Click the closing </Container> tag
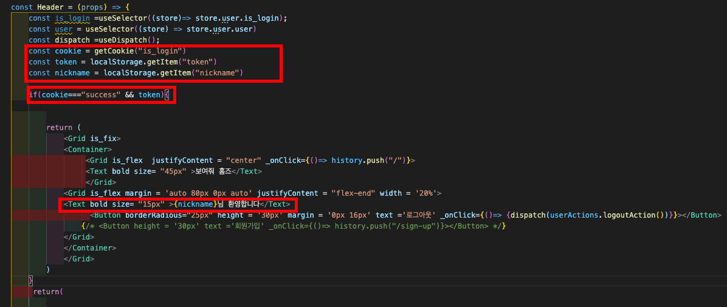Screen dimensions: 727x307 click(90, 247)
